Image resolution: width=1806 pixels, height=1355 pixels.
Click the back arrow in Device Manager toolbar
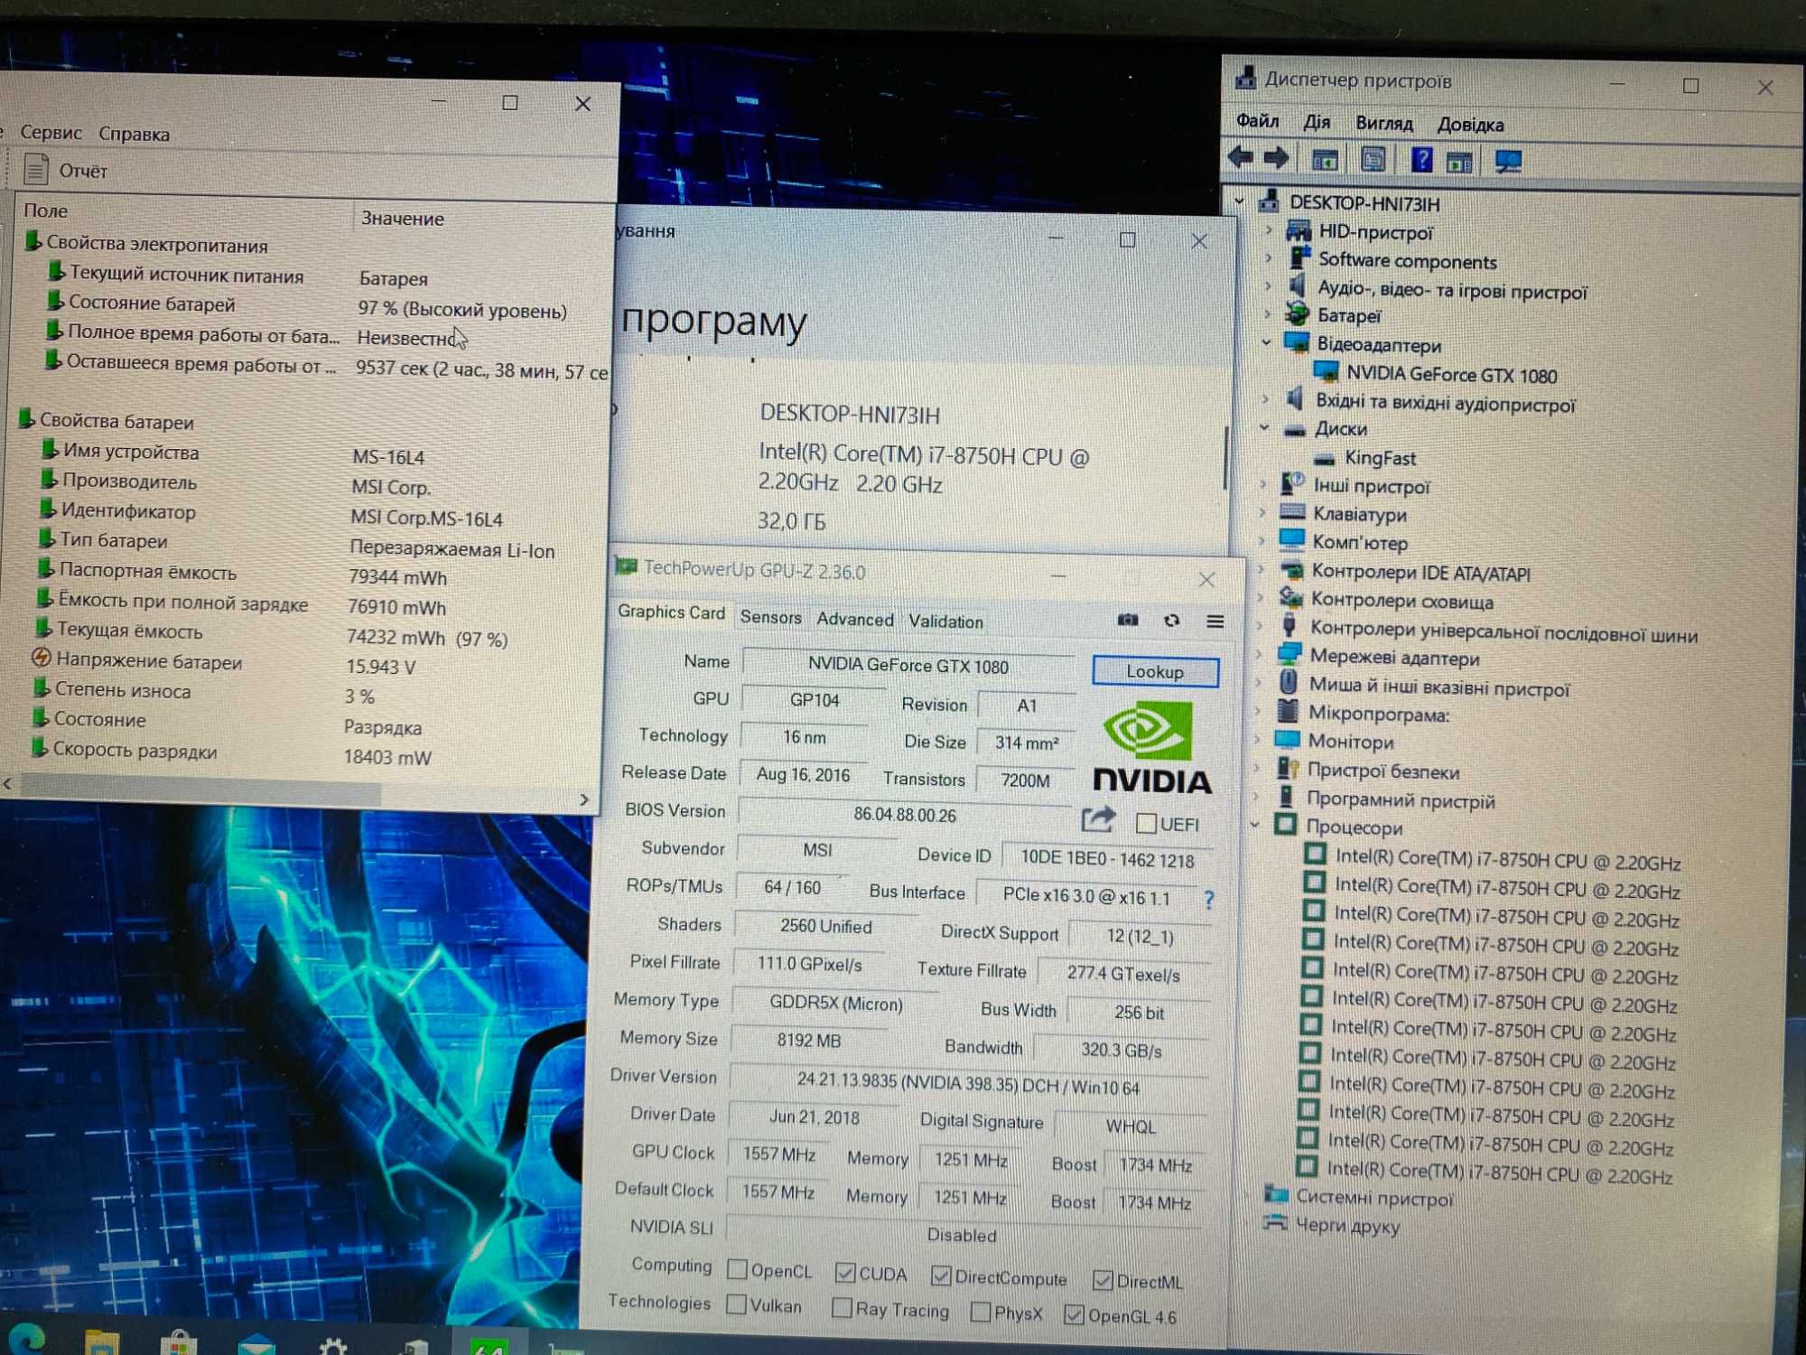pos(1241,158)
